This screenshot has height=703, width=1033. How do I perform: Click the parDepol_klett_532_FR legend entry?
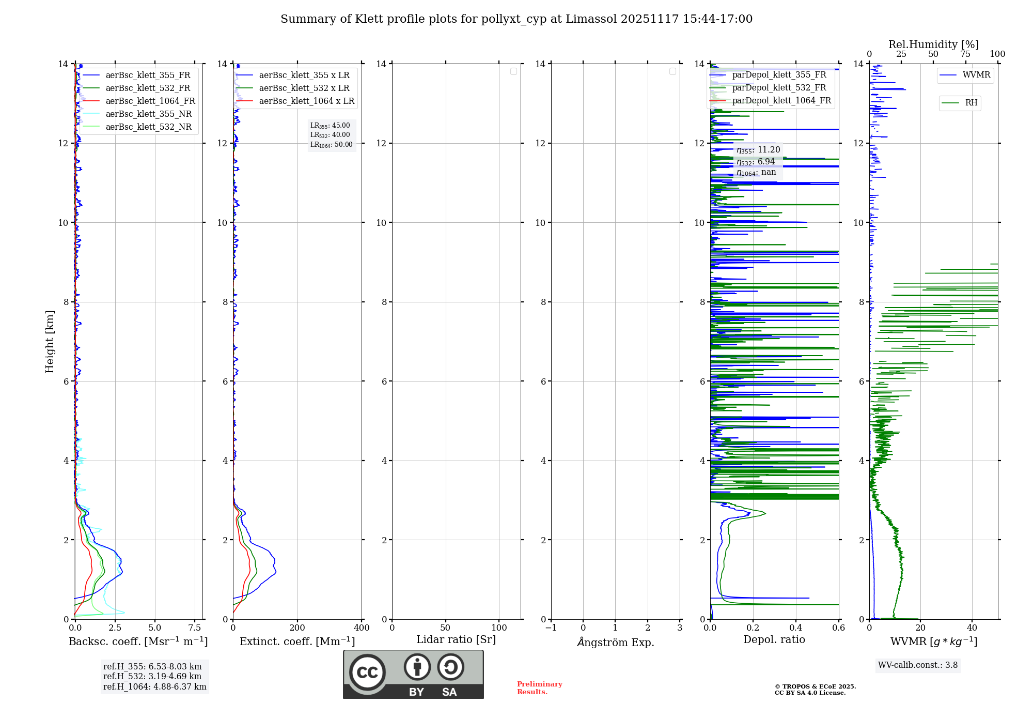779,88
